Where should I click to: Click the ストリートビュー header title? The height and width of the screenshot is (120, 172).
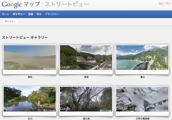coord(67,5)
